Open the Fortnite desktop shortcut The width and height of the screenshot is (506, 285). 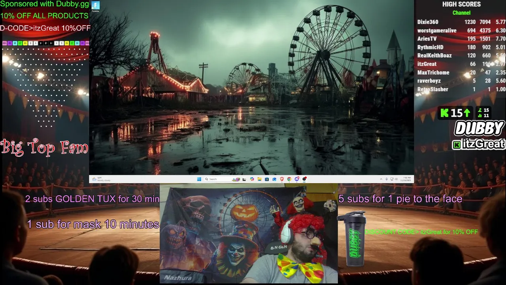click(x=96, y=6)
